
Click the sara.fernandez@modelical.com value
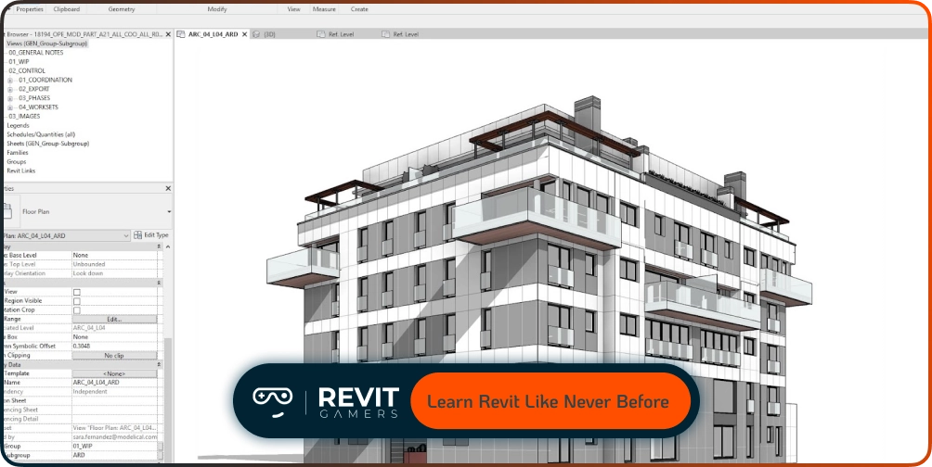pyautogui.click(x=114, y=436)
